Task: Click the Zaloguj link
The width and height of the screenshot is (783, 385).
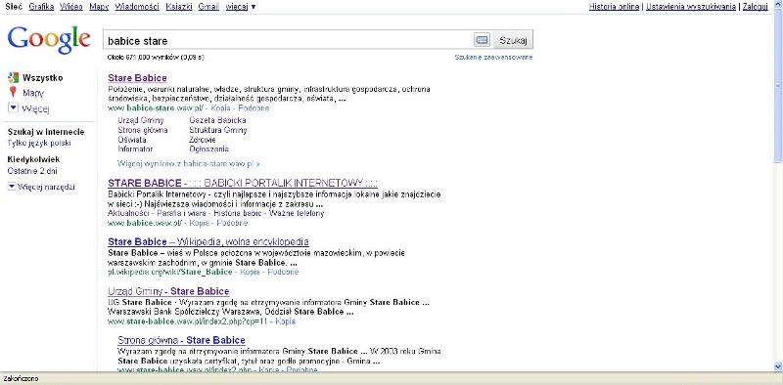Action: 755,7
